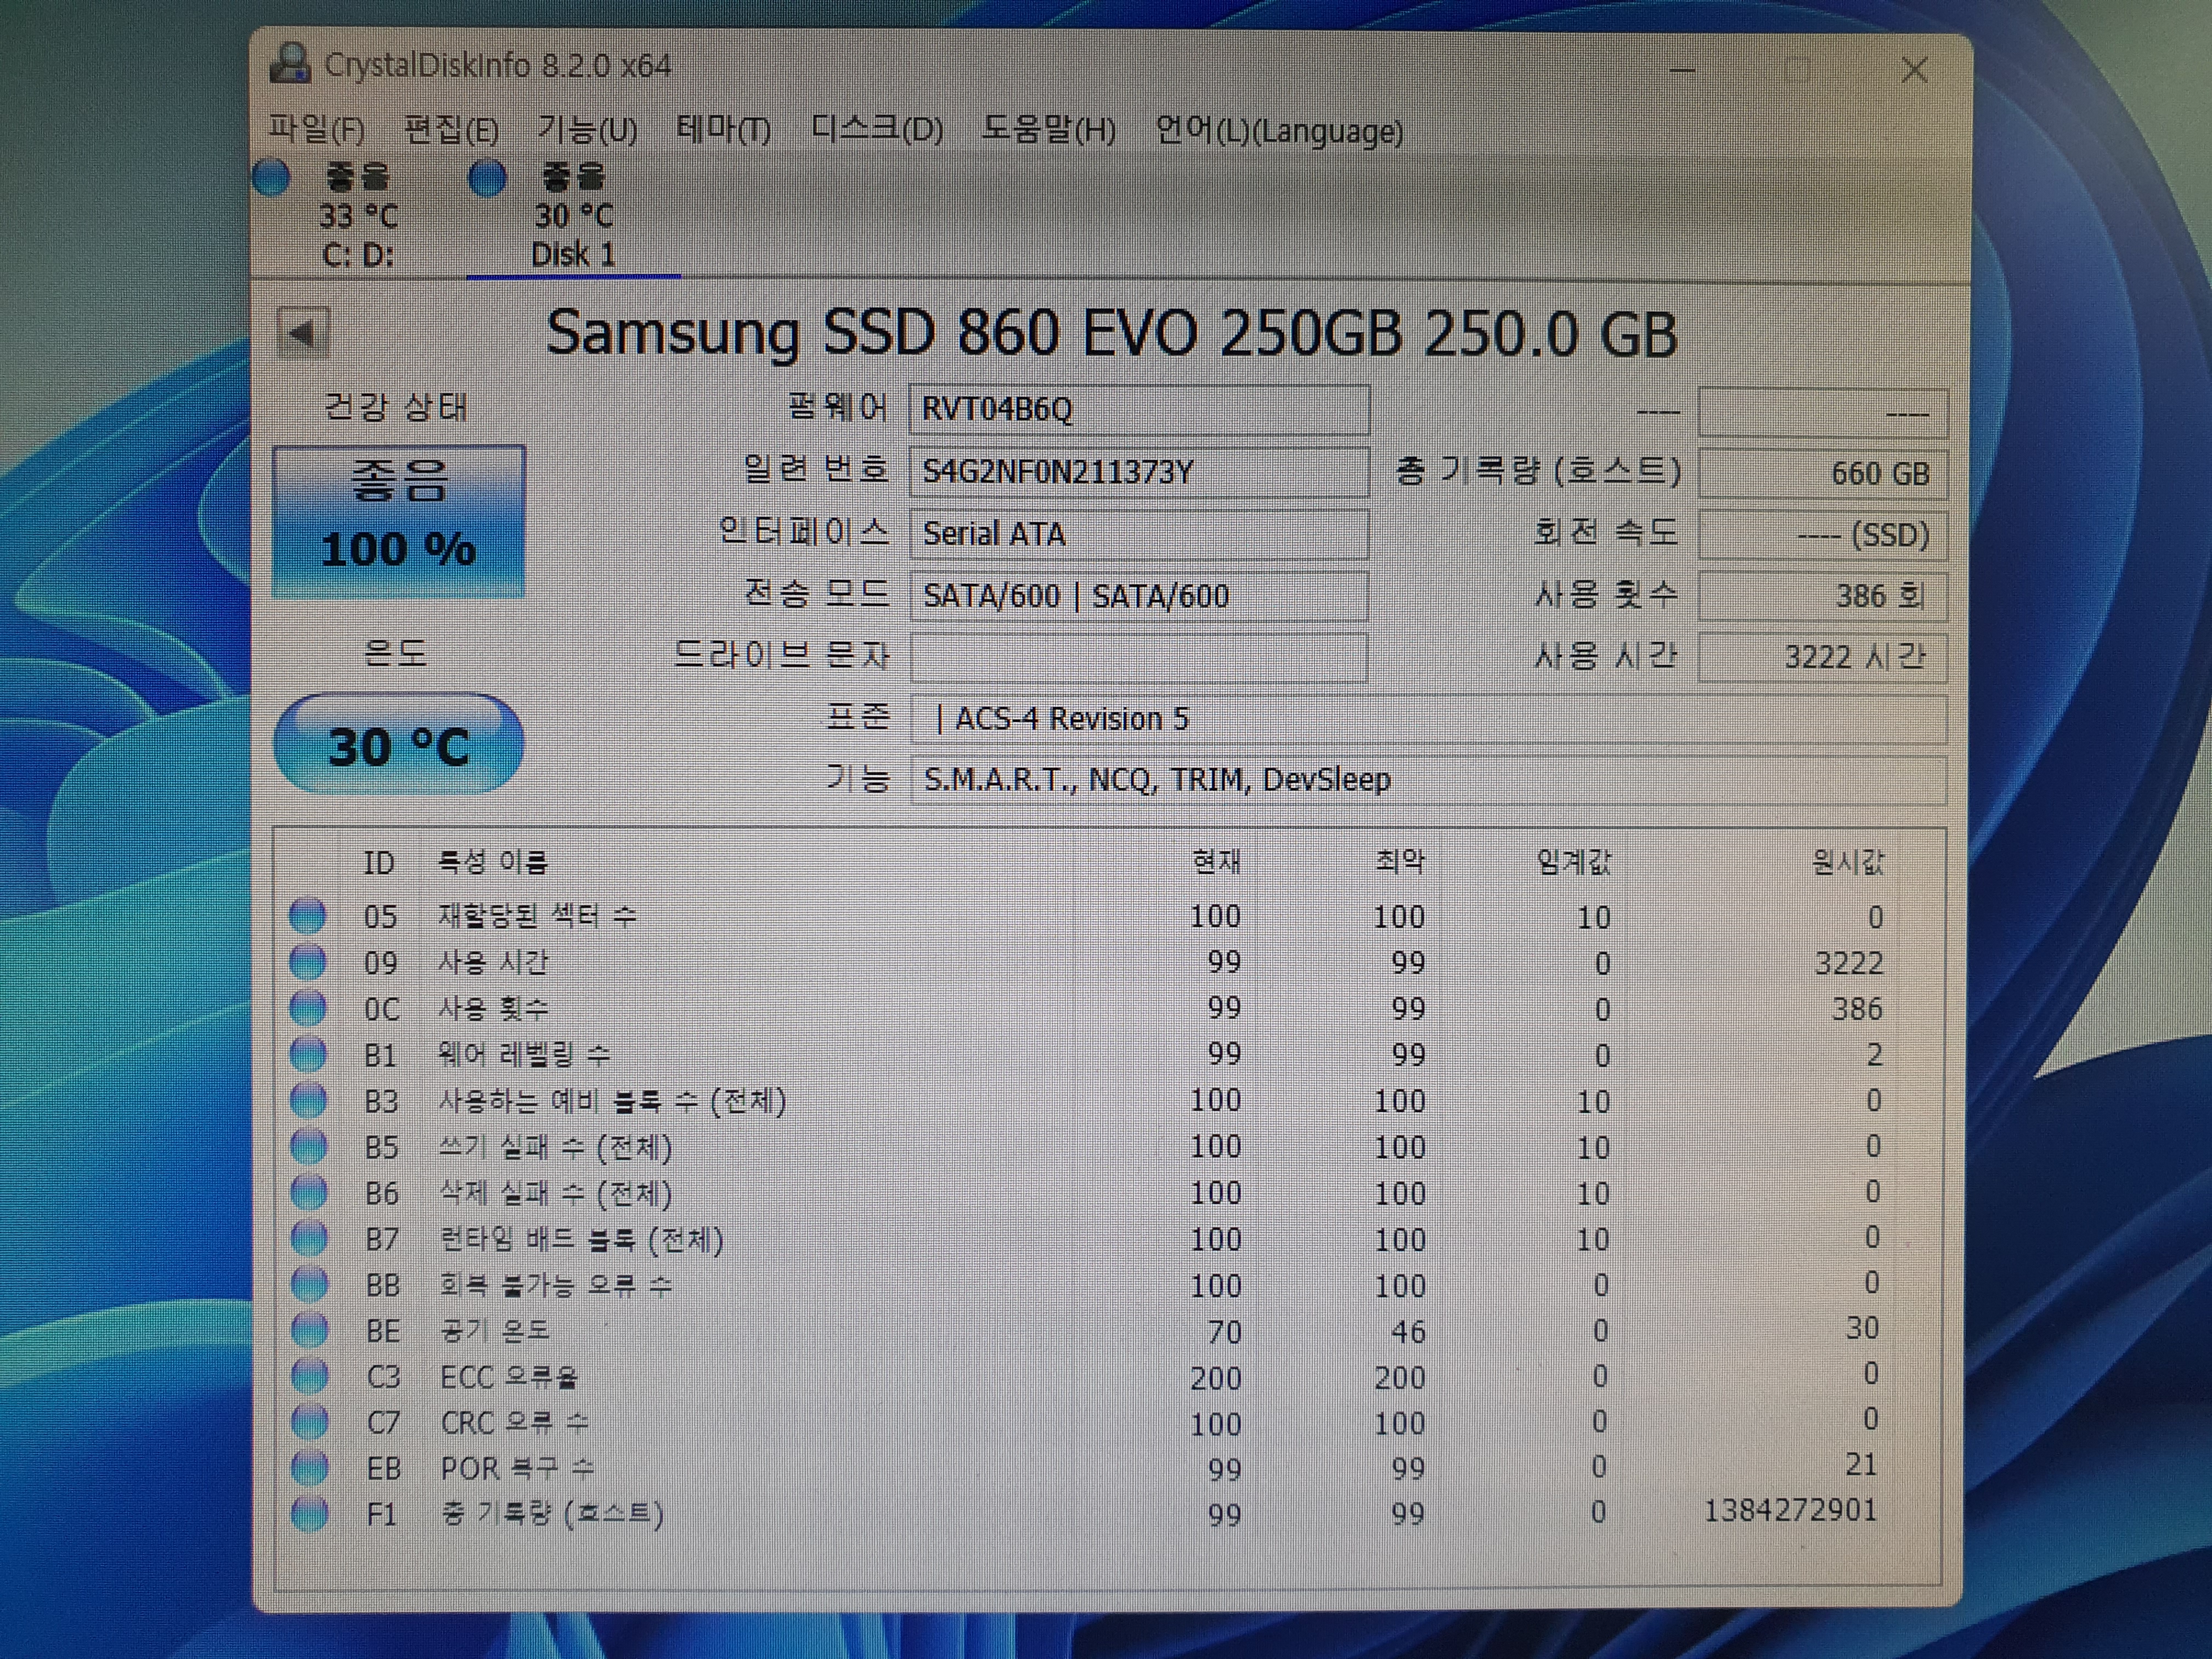Click the ID column header

379,862
